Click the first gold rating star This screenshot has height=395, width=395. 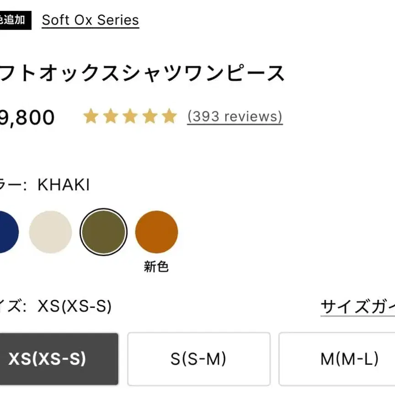tap(91, 117)
